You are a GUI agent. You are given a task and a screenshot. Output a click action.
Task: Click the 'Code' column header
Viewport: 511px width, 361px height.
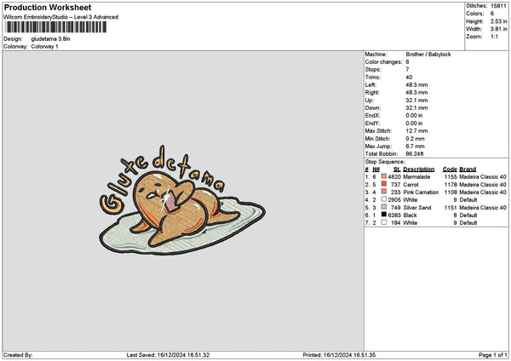pyautogui.click(x=450, y=169)
